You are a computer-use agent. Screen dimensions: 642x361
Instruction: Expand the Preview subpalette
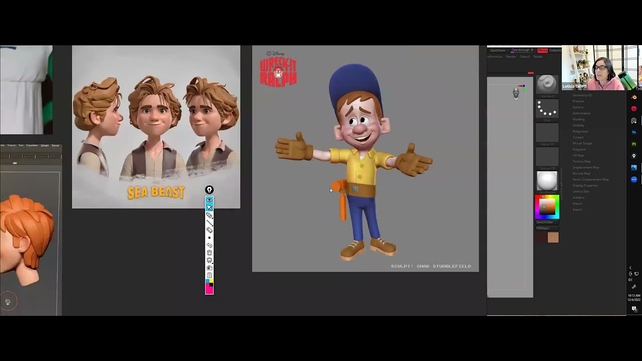[x=578, y=101]
